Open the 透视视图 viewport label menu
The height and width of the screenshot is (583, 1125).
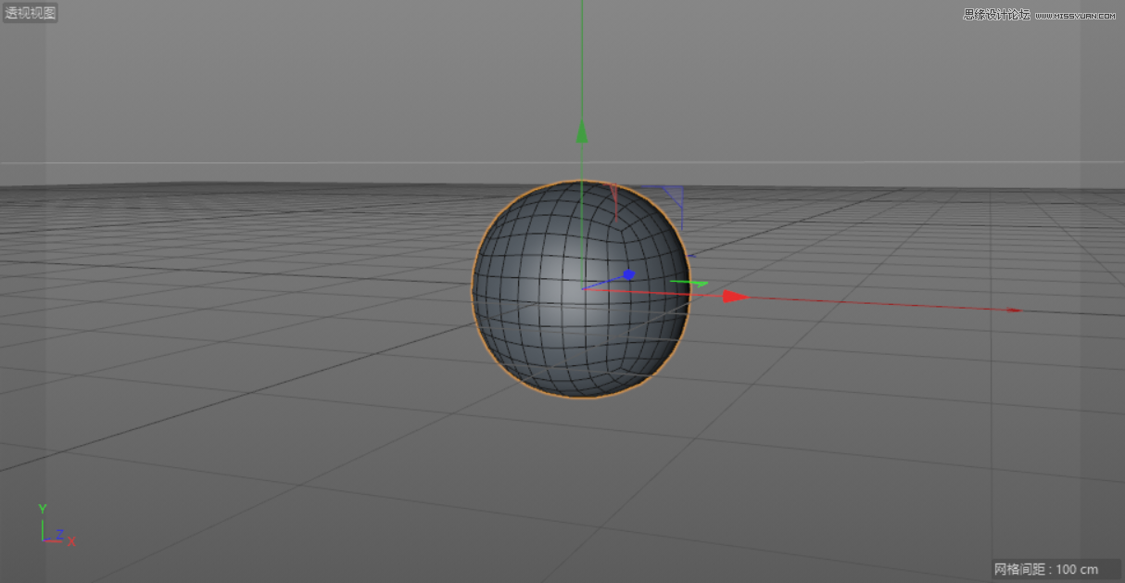pos(31,12)
